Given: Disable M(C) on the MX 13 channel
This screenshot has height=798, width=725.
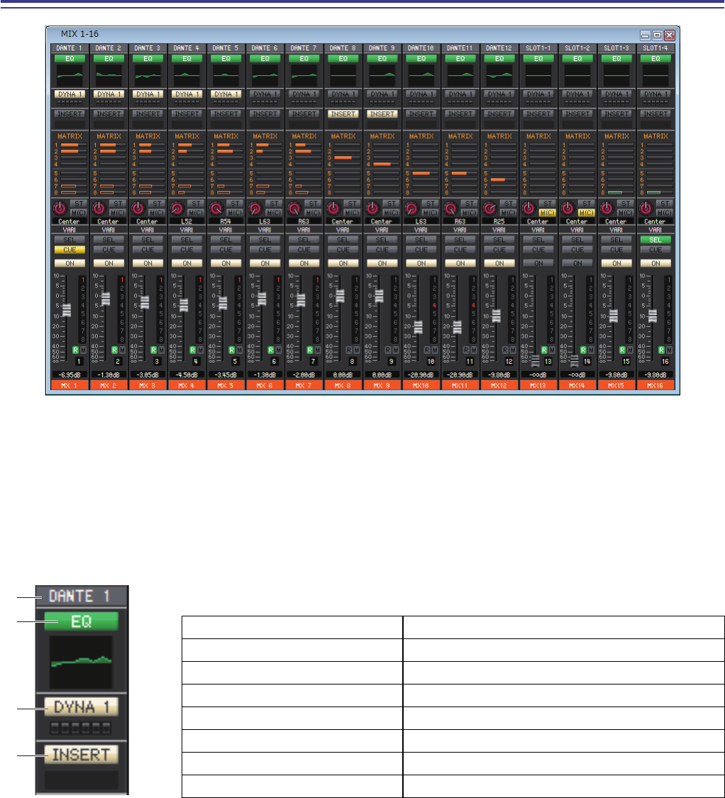Looking at the screenshot, I should click(548, 212).
